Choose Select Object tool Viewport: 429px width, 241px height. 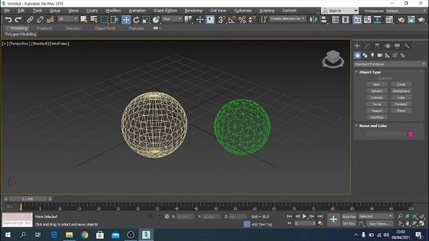click(84, 19)
